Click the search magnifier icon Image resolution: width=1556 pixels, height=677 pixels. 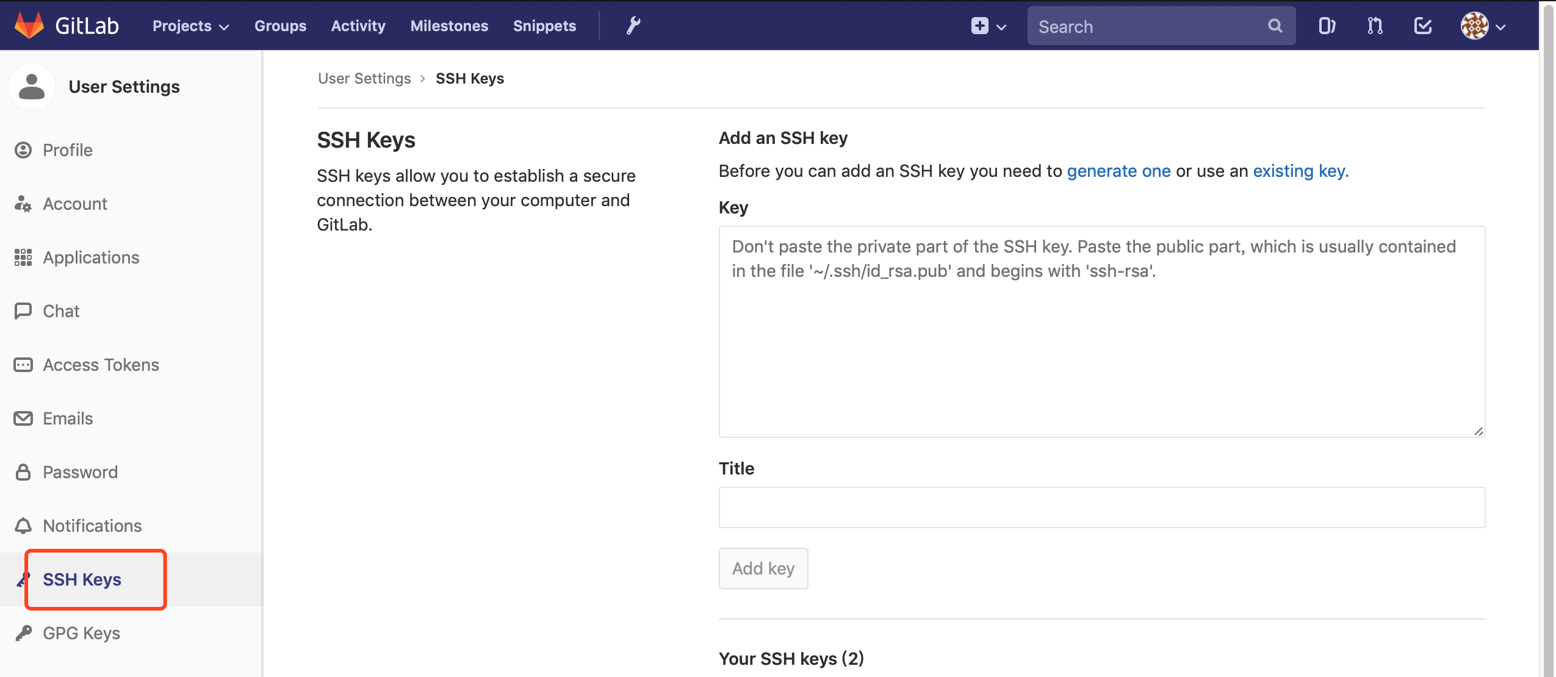(x=1275, y=26)
